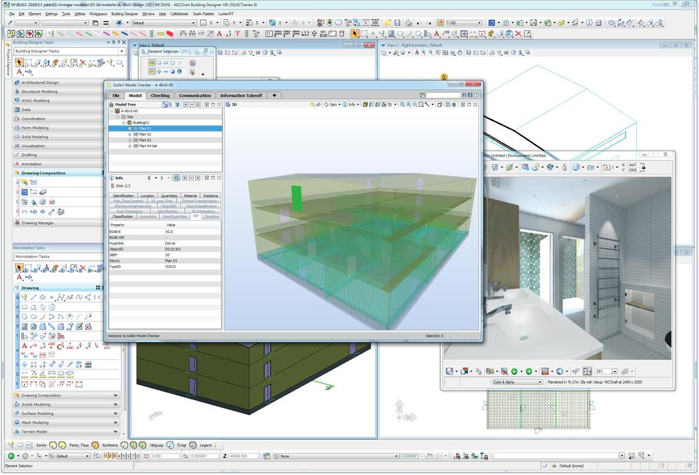Click the Z coordinate input field in bottom bar
The image size is (699, 475).
point(244,456)
